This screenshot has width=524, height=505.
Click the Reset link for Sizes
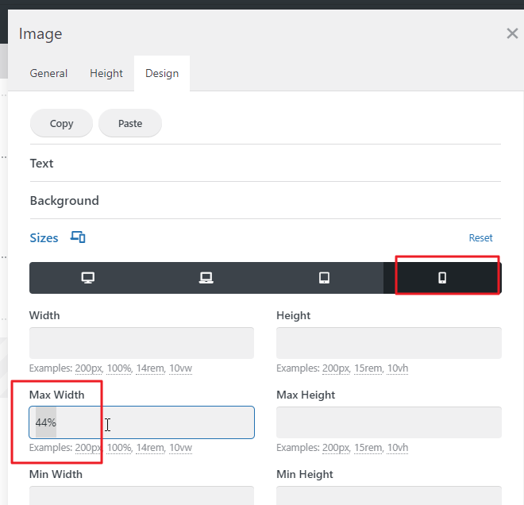[480, 238]
